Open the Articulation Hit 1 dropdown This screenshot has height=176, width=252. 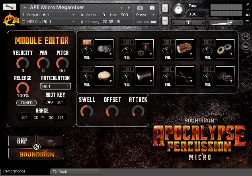pyautogui.click(x=56, y=86)
